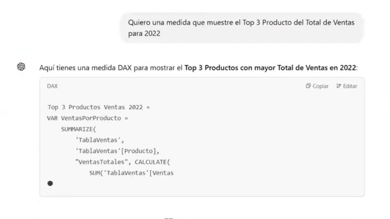Click the copy icon in code header
The height and width of the screenshot is (219, 390).
[309, 86]
